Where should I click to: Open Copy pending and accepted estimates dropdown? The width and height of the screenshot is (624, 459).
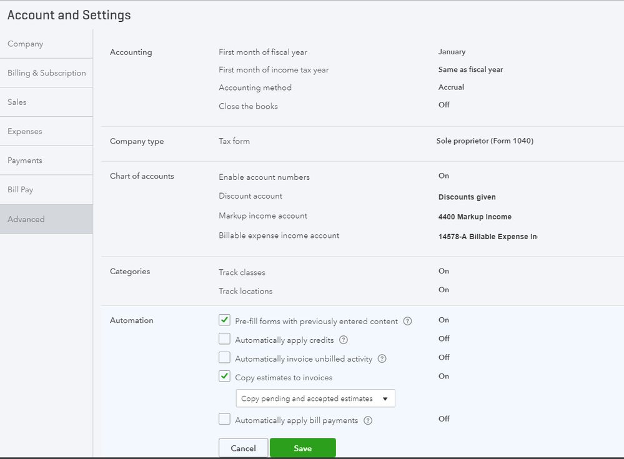pos(315,398)
